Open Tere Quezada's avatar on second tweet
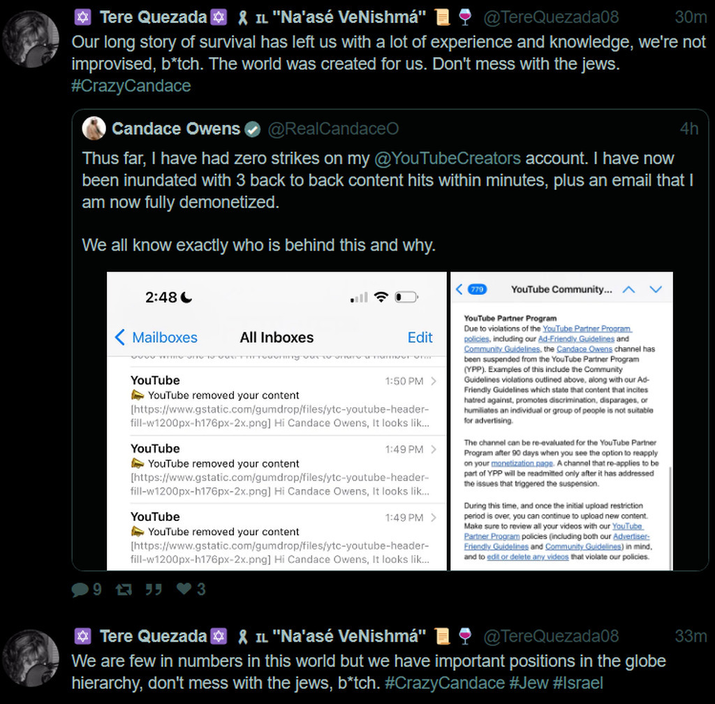 coord(31,658)
